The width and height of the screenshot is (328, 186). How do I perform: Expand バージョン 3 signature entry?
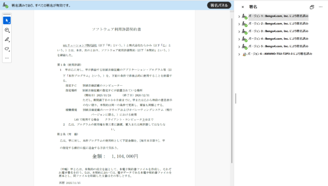(239, 32)
